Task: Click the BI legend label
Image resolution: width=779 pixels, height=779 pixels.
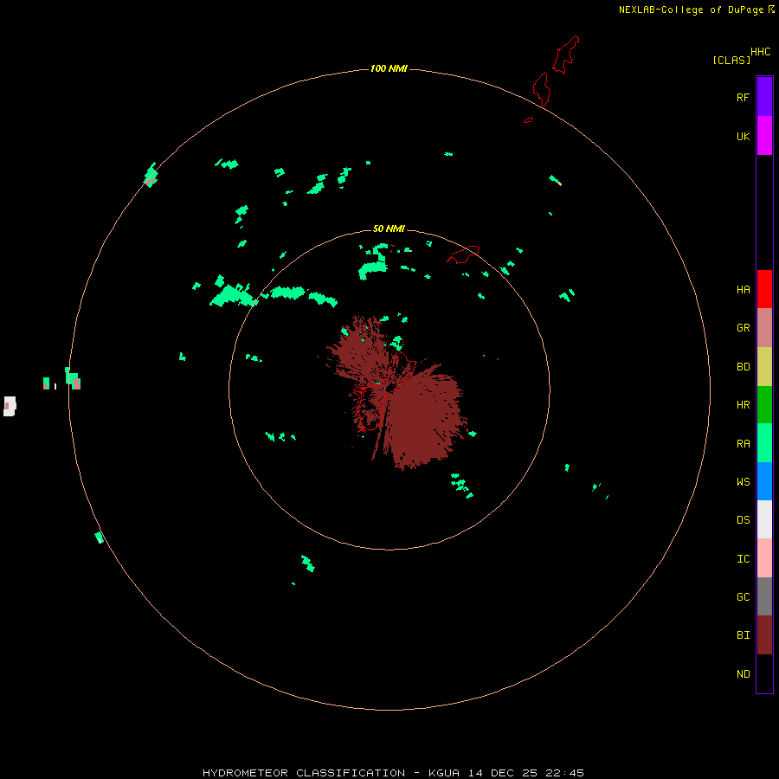Action: pos(743,635)
